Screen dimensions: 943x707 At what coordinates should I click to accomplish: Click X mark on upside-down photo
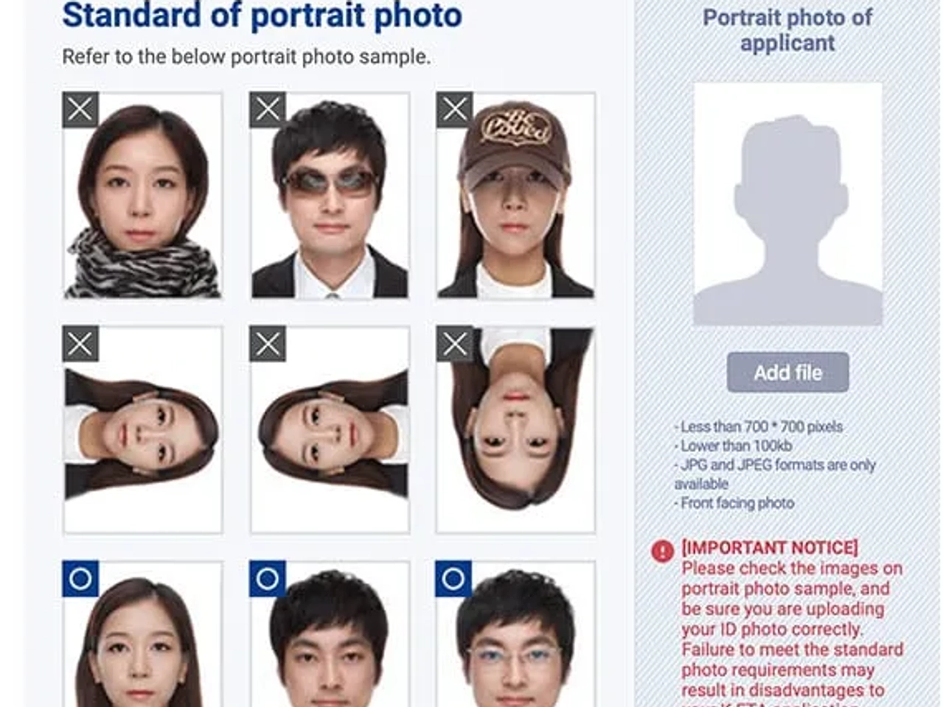[454, 343]
